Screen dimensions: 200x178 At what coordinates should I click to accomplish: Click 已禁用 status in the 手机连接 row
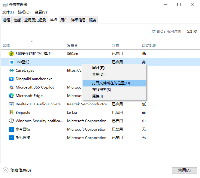point(117,138)
